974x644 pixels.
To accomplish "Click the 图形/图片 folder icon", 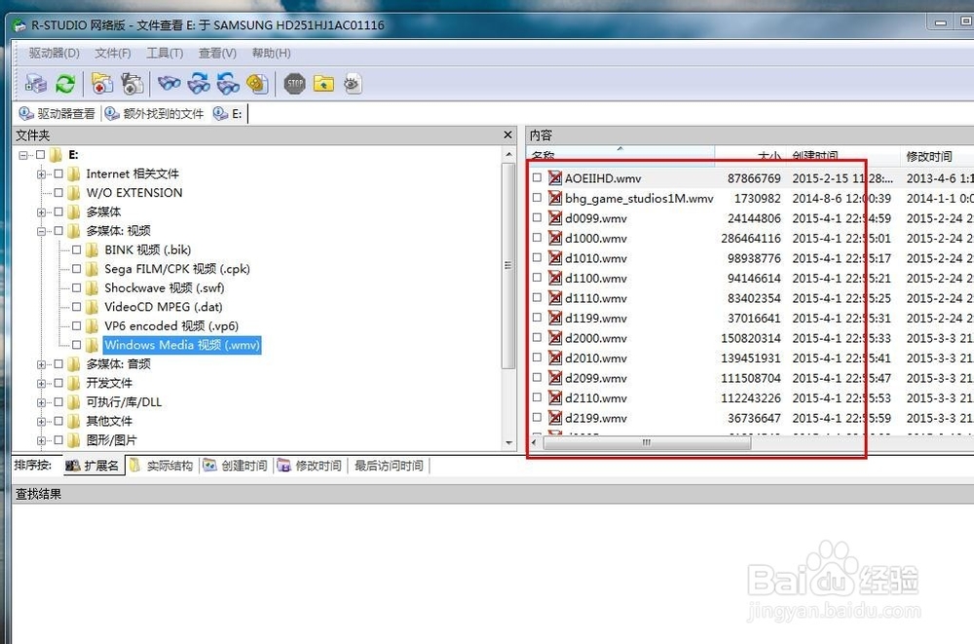I will (x=74, y=440).
